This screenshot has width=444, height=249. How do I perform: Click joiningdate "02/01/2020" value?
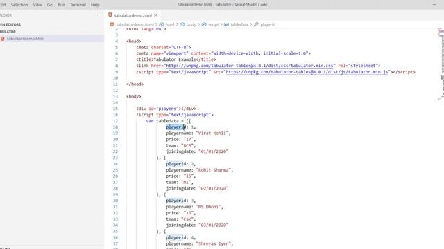[x=213, y=189]
